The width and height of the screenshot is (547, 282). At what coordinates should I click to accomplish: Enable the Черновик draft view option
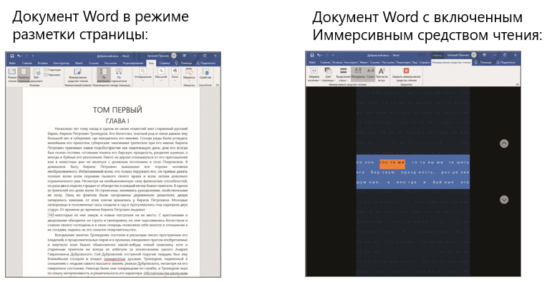point(53,75)
